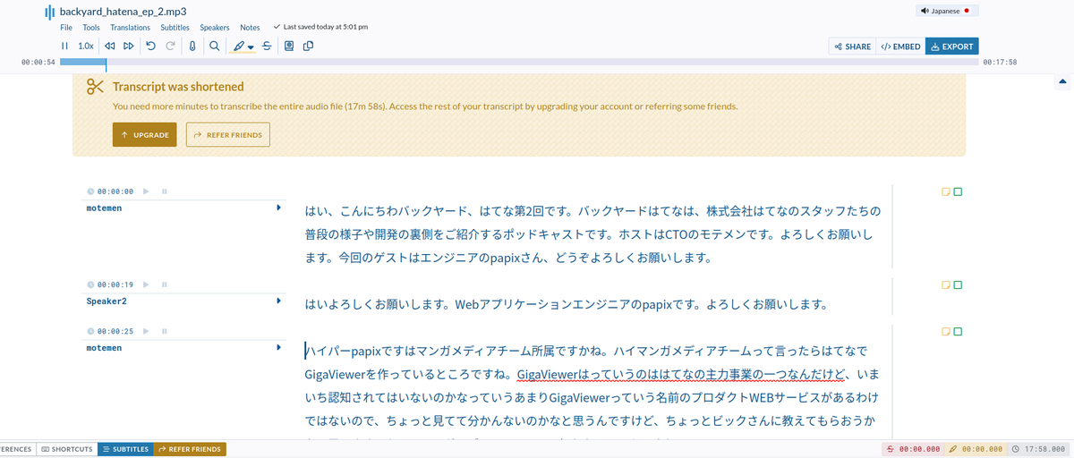Tick green checkbox on Speaker2 paragraph
Viewport: 1074px width, 458px height.
(x=958, y=284)
